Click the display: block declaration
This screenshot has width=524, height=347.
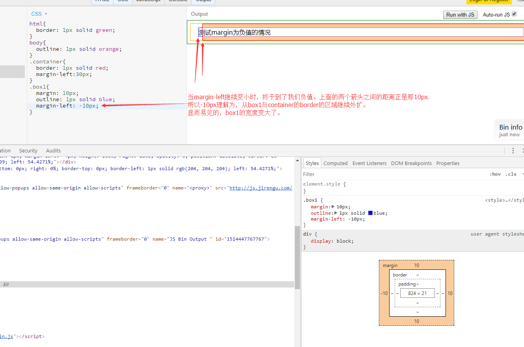[332, 241]
